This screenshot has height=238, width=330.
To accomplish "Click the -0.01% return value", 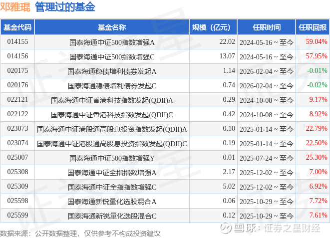I will point(317,71).
